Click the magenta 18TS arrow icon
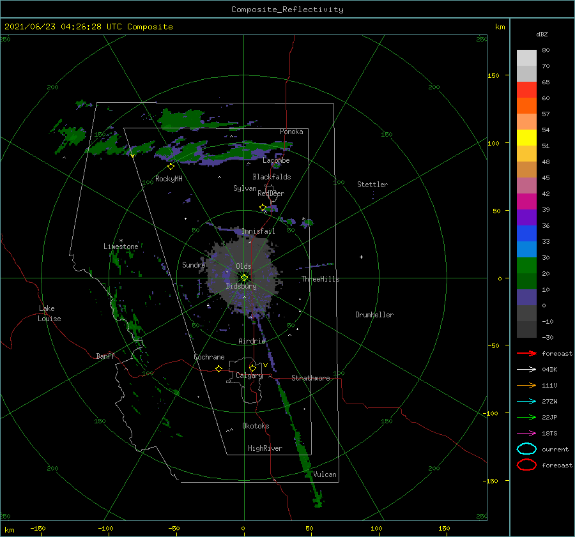 [x=526, y=434]
